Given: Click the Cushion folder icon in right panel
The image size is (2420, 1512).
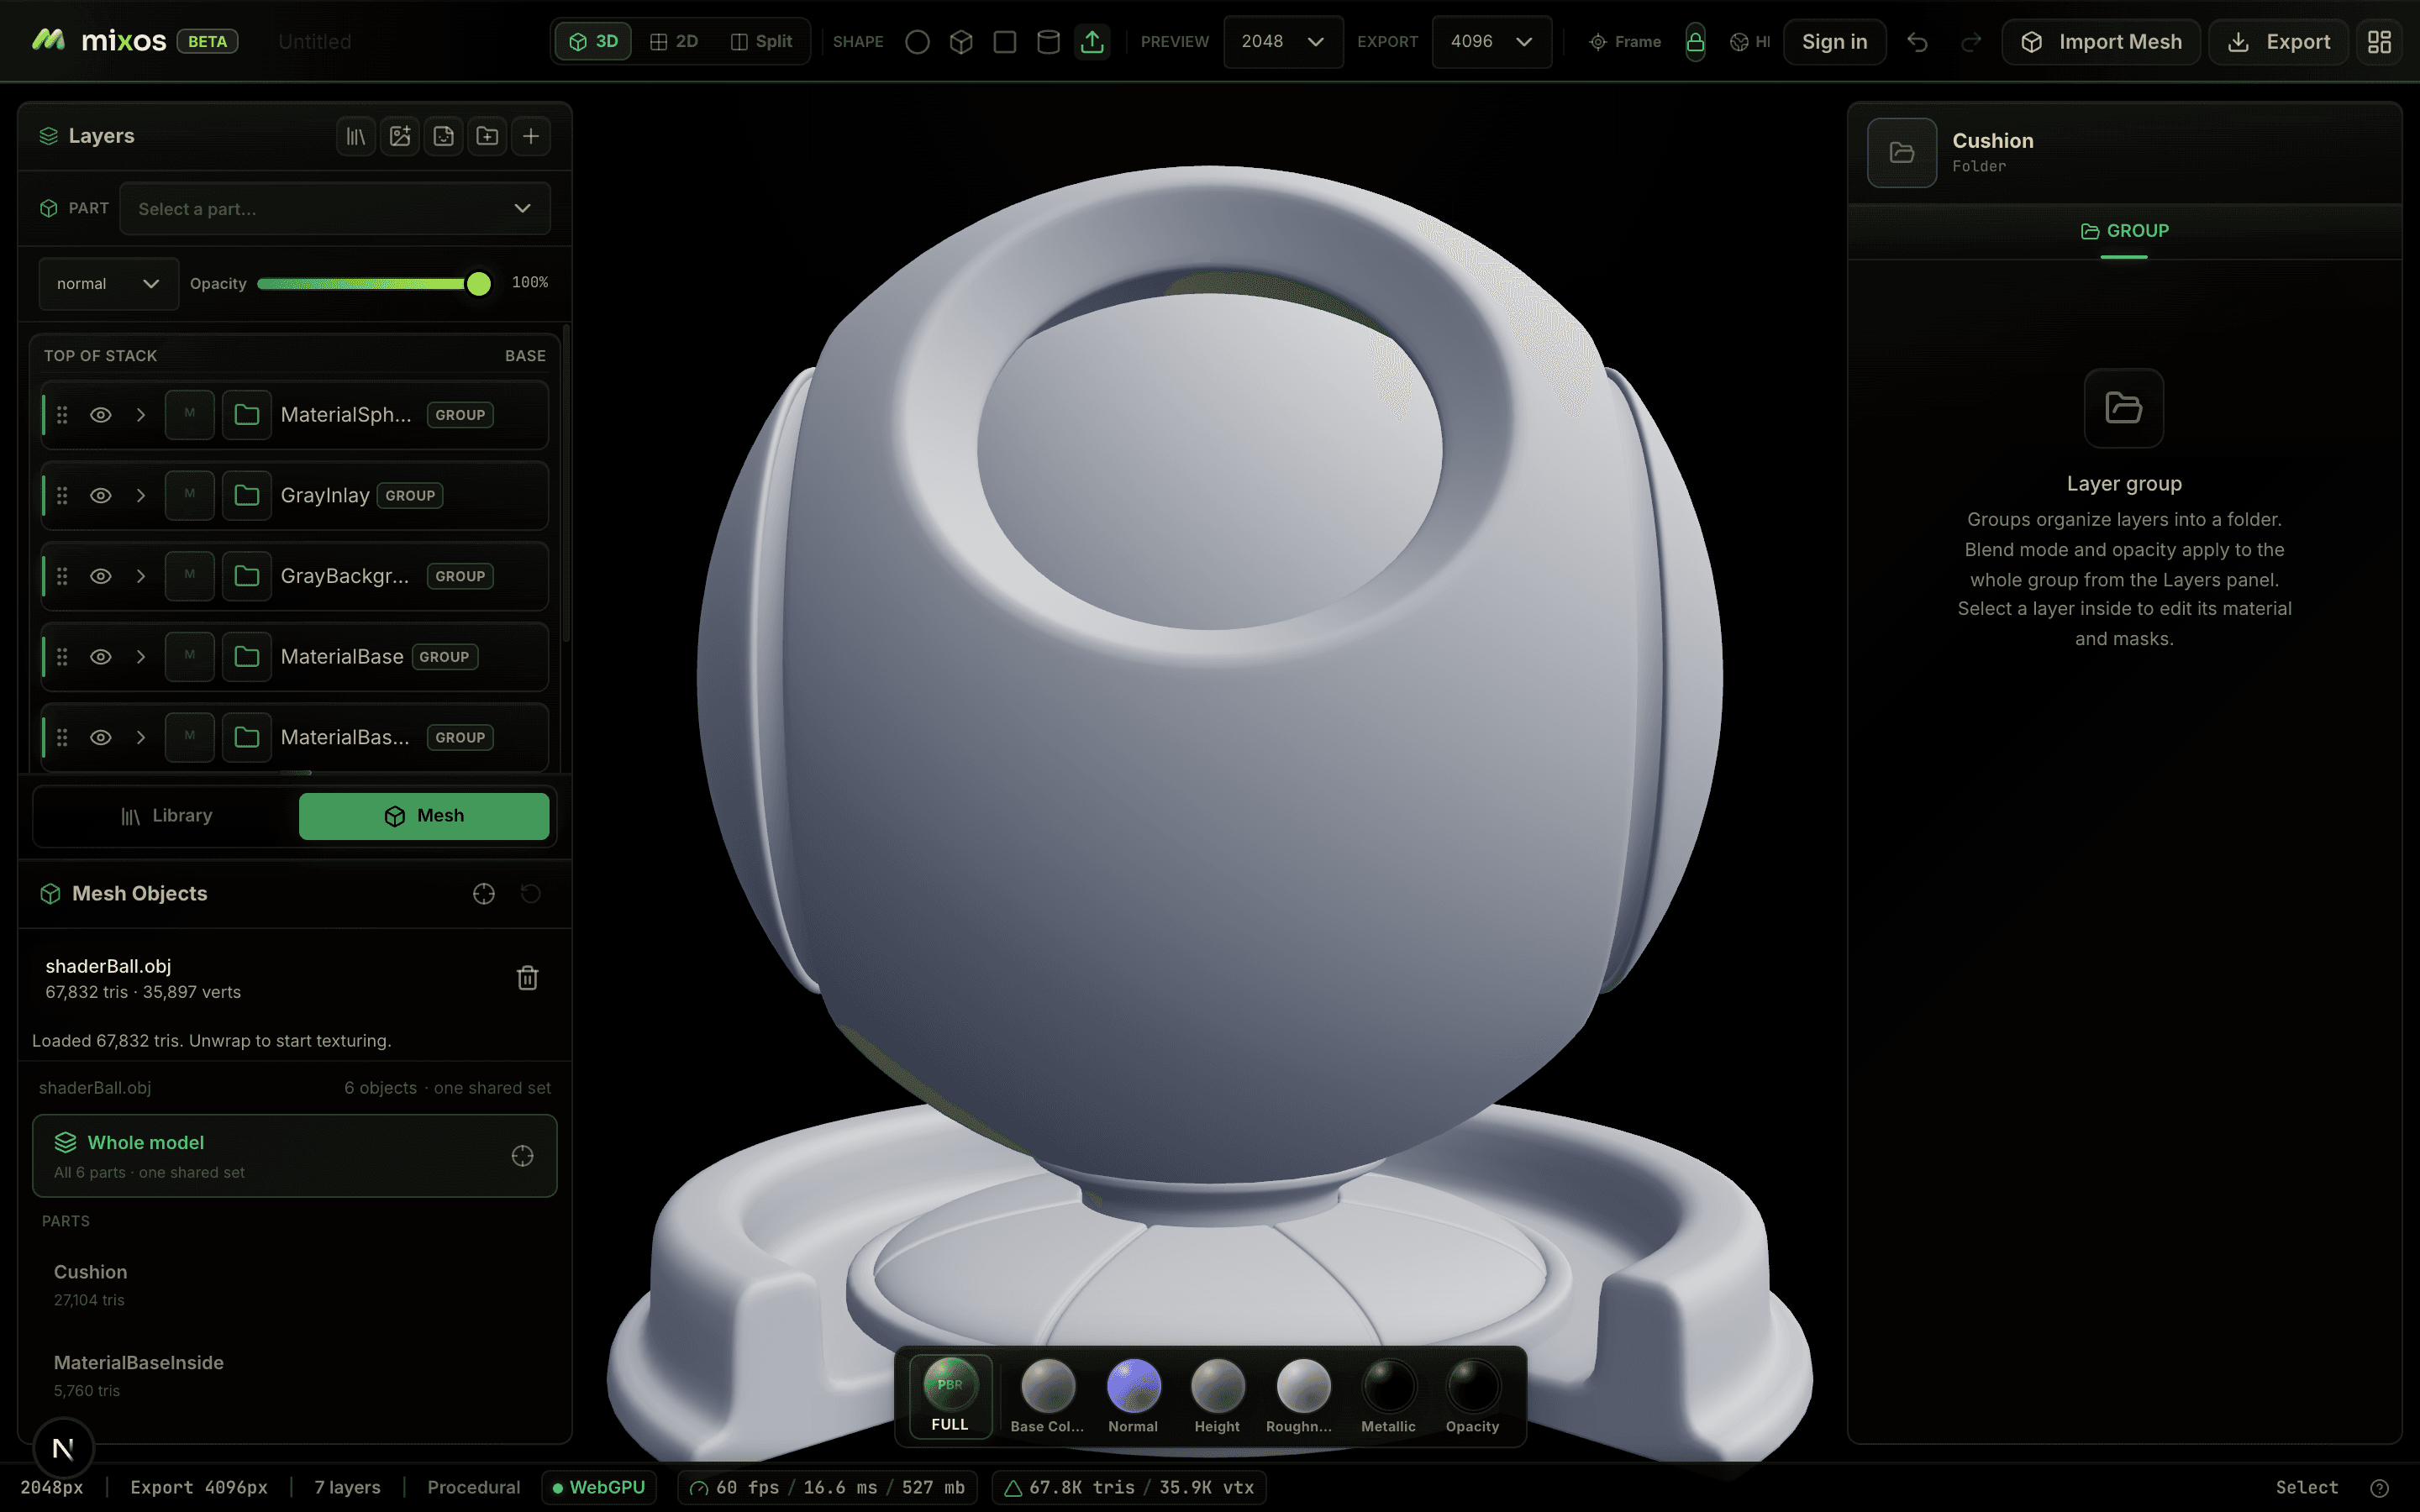Looking at the screenshot, I should (1902, 153).
